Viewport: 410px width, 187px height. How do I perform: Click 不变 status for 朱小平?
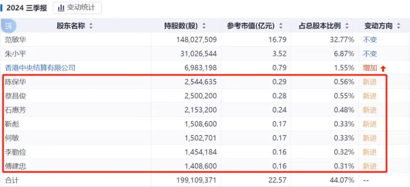click(370, 54)
